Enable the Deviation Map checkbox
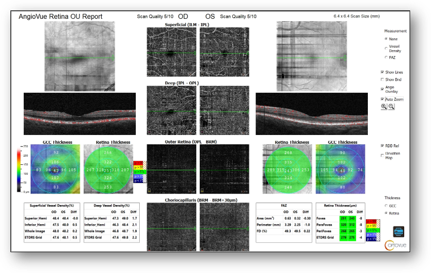This screenshot has width=431, height=273. [382, 155]
